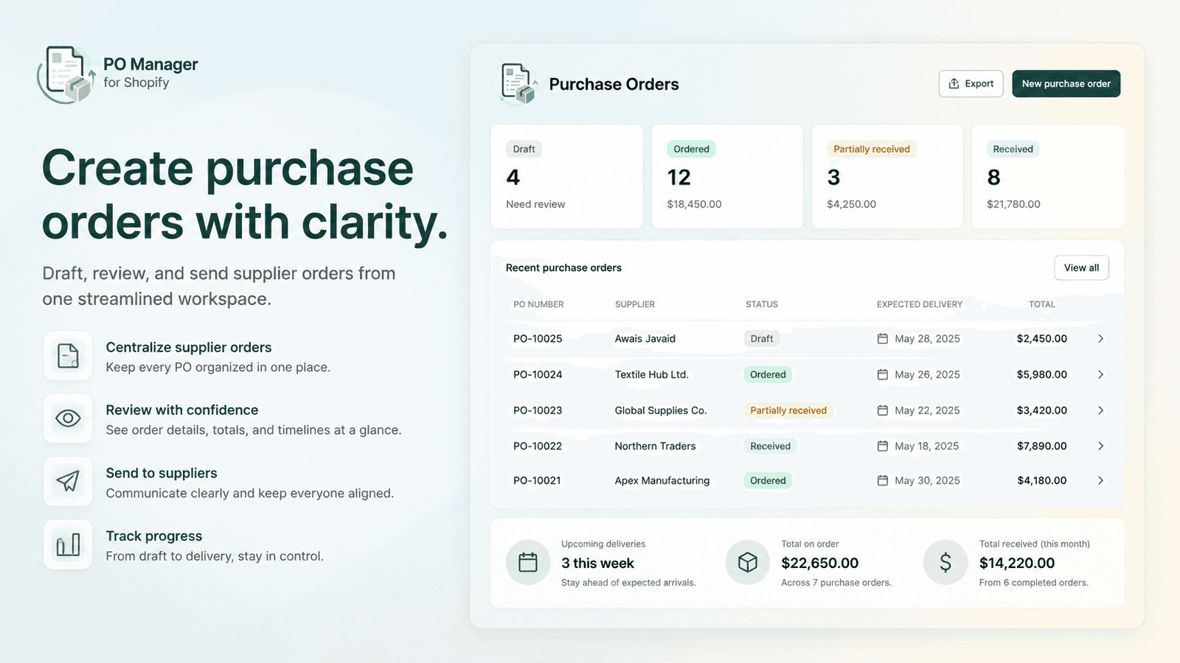Viewport: 1180px width, 663px height.
Task: Export the purchase orders list
Action: pos(971,83)
